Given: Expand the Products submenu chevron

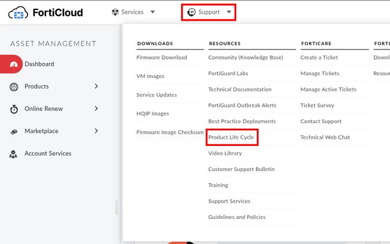Looking at the screenshot, I should (x=96, y=86).
